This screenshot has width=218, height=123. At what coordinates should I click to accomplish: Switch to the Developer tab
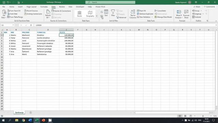click(x=80, y=7)
